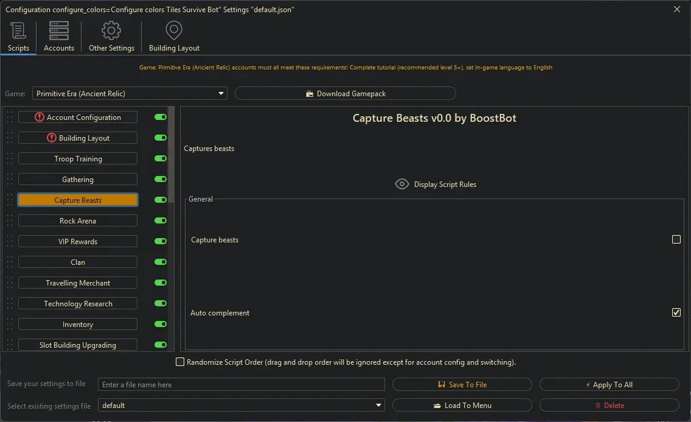Click the Account Configuration red warning icon

pyautogui.click(x=40, y=117)
